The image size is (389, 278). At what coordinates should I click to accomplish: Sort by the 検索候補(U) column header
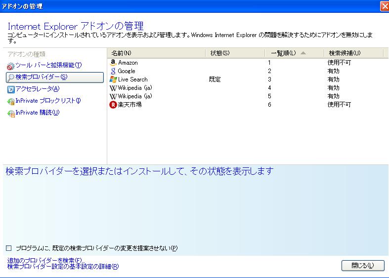point(354,53)
